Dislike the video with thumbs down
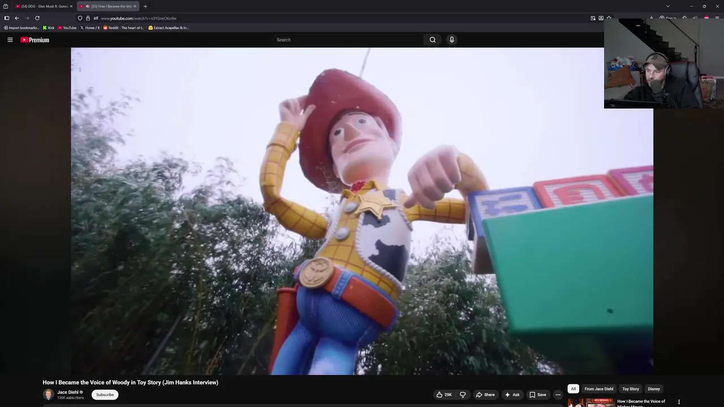The width and height of the screenshot is (724, 407). click(x=463, y=395)
